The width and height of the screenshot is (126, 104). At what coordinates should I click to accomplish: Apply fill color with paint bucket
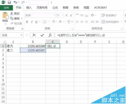(53, 22)
